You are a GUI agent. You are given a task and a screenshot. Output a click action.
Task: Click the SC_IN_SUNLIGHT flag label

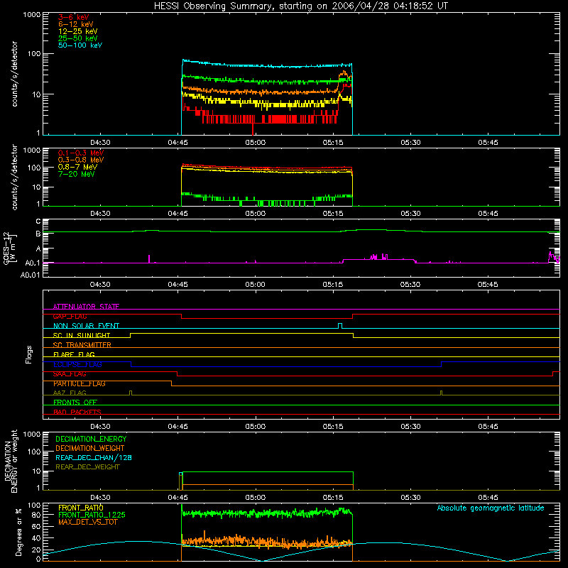tap(82, 335)
